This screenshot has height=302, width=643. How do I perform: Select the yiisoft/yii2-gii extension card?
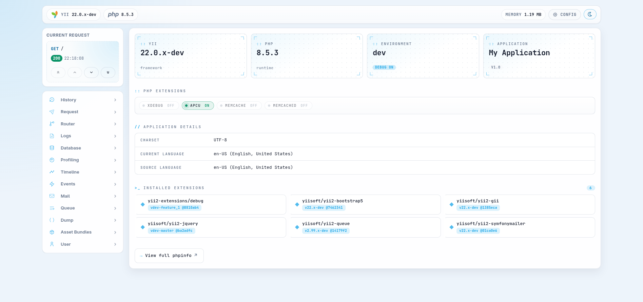coord(520,204)
